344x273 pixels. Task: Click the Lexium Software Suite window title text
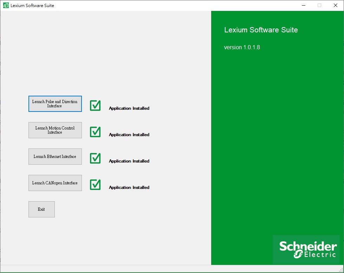pyautogui.click(x=32, y=5)
